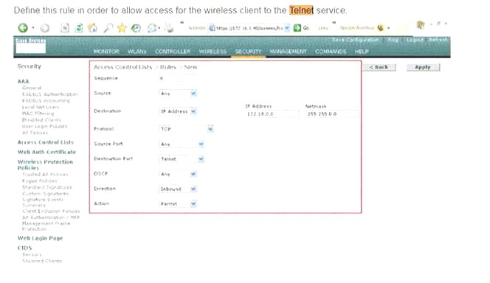Viewport: 490px width, 283px height.
Task: Open the Back button history dropdown arrow
Action: tap(33, 28)
